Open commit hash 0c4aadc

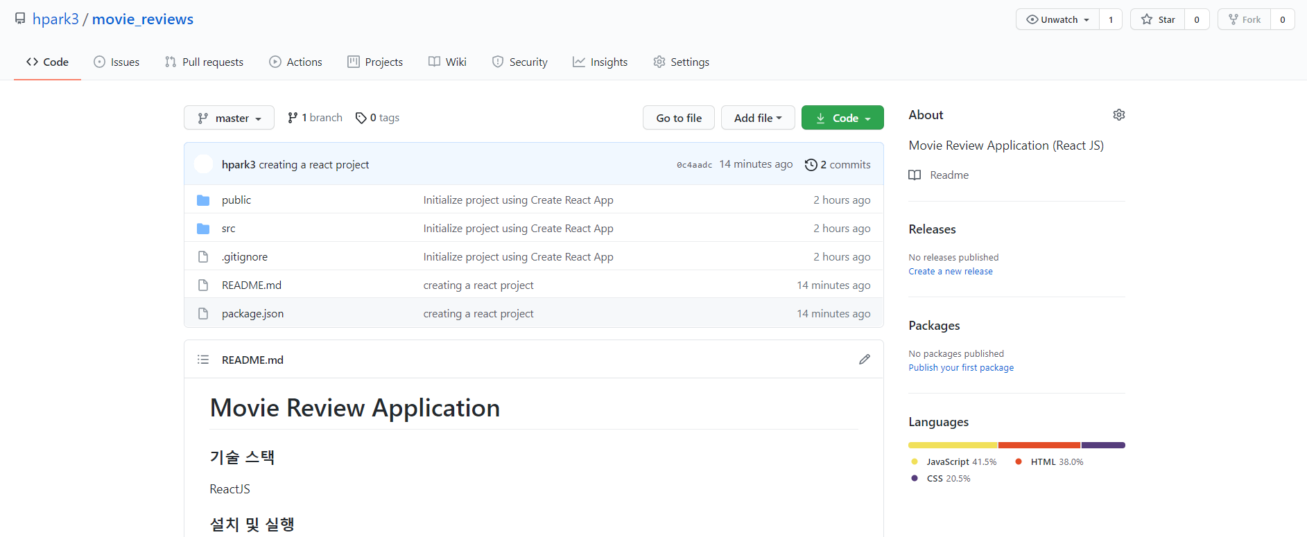[694, 165]
